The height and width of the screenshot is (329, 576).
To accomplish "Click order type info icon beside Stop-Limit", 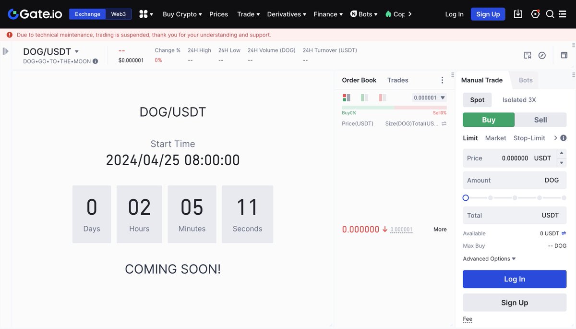I will click(x=564, y=138).
